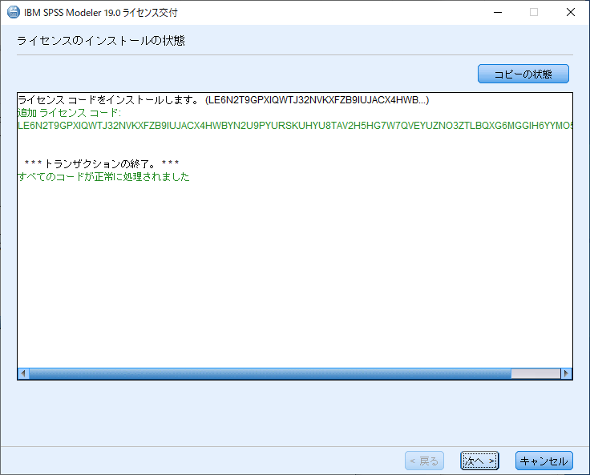Select the 追加 ライセンス コード: line
This screenshot has height=475, width=590.
(69, 113)
